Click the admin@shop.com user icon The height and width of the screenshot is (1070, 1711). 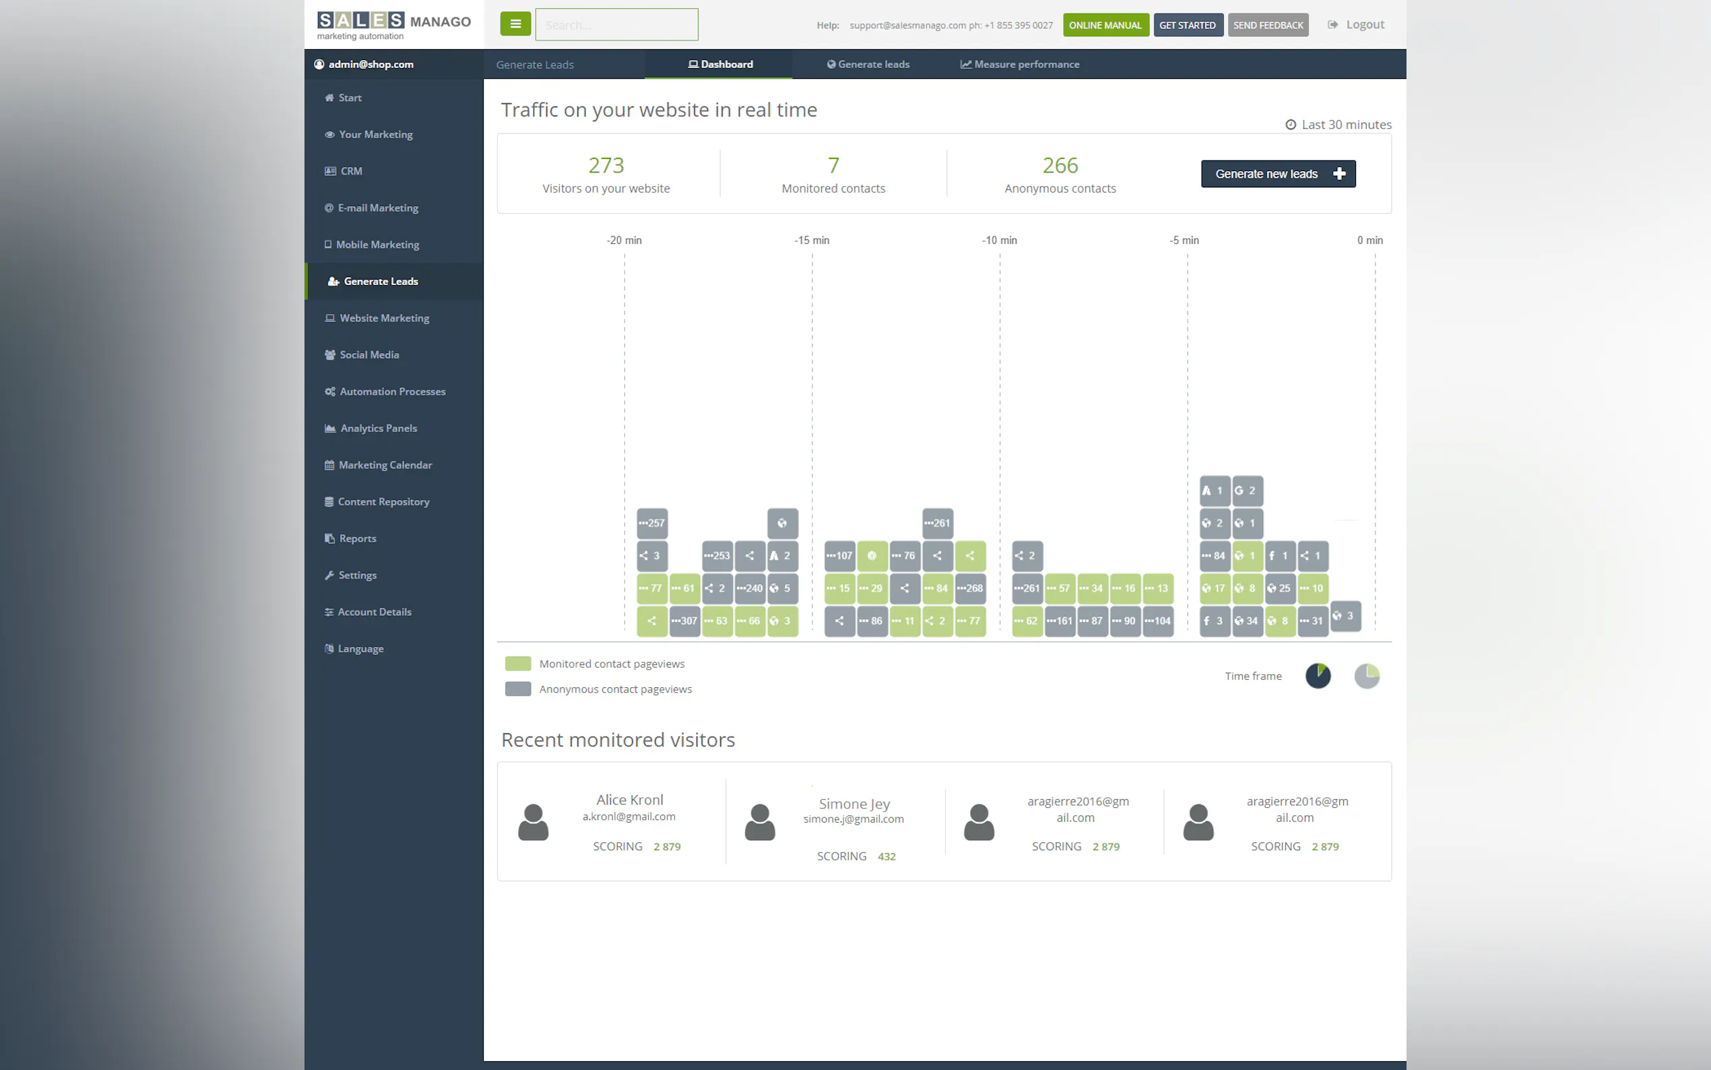319,65
